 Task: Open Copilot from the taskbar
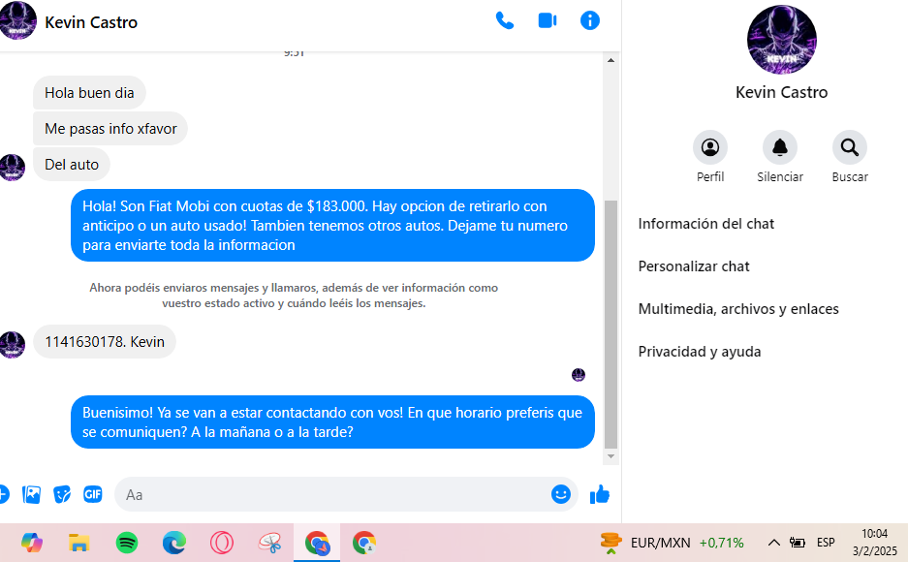click(x=32, y=543)
